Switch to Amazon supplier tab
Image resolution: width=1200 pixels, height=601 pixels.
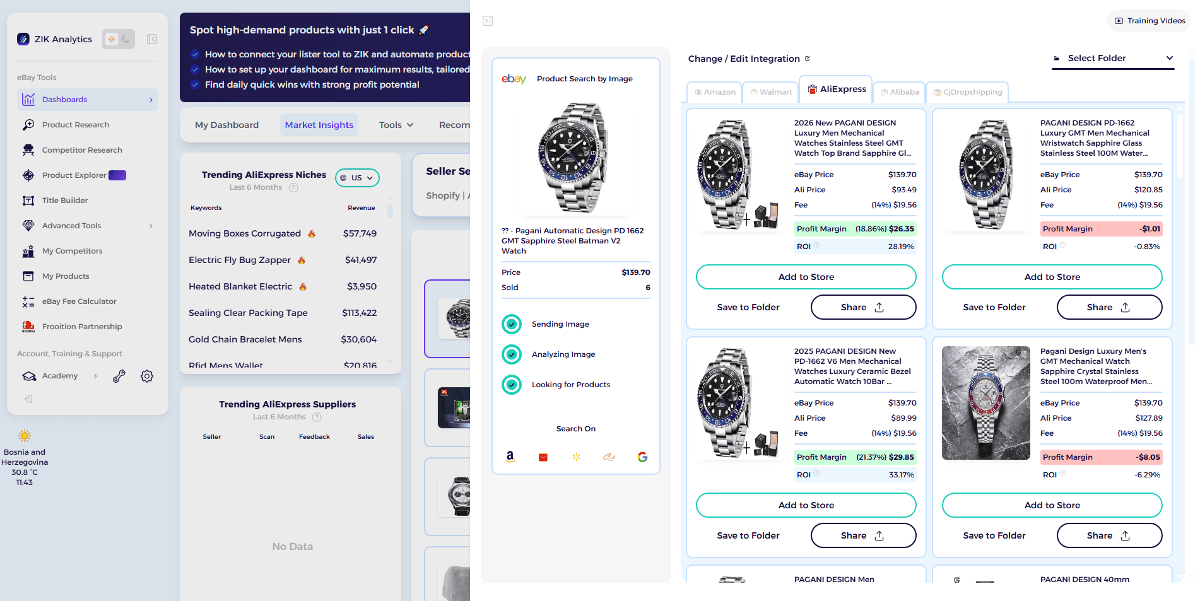coord(715,92)
